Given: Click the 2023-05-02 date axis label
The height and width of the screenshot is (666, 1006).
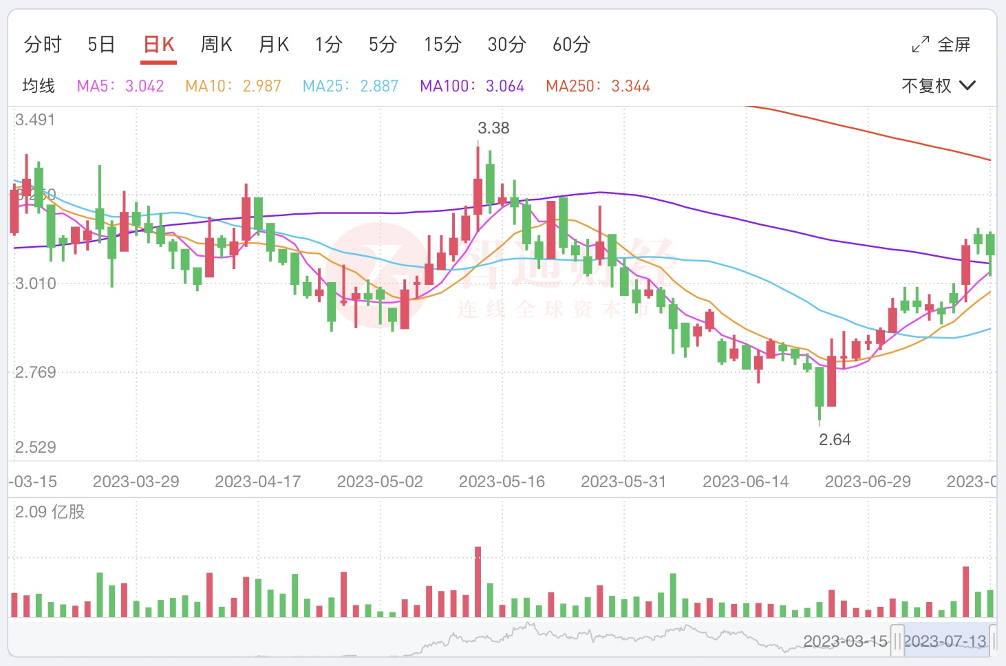Looking at the screenshot, I should (x=380, y=482).
